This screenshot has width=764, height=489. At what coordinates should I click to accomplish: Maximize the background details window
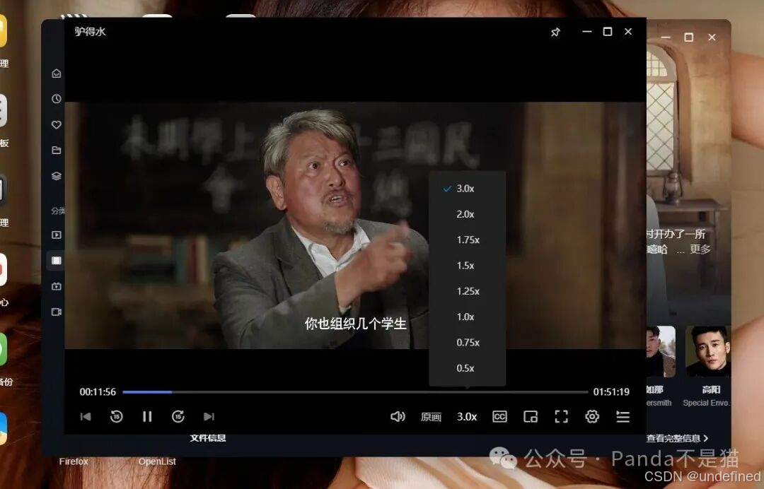coord(688,37)
